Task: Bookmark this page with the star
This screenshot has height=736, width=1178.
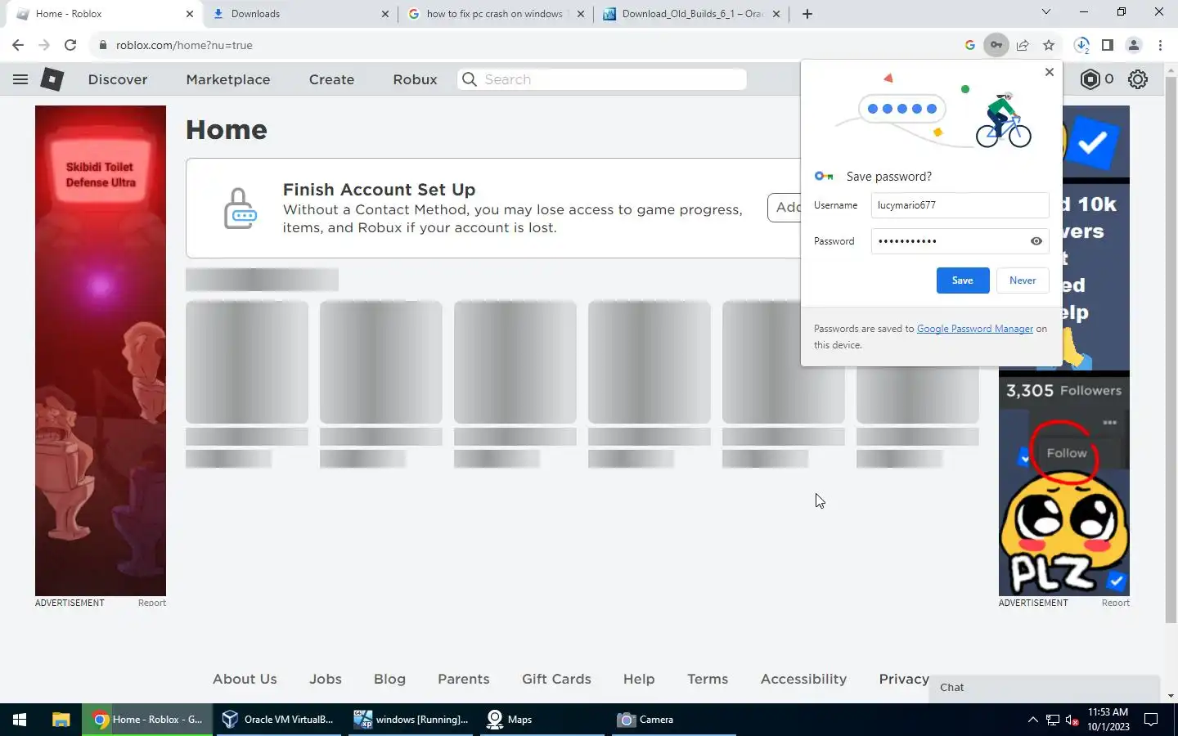Action: click(x=1049, y=45)
